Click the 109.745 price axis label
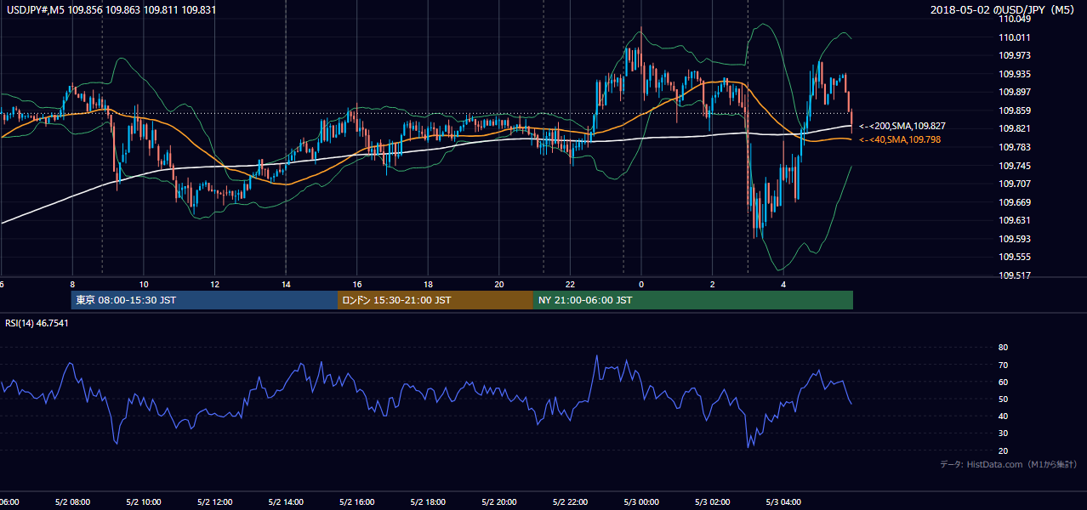This screenshot has height=510, width=1087. tap(1016, 166)
